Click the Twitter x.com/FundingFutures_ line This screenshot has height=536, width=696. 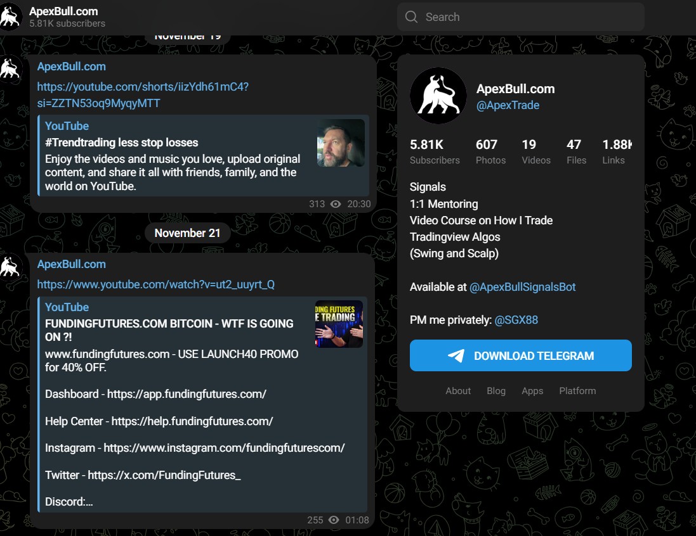point(143,475)
